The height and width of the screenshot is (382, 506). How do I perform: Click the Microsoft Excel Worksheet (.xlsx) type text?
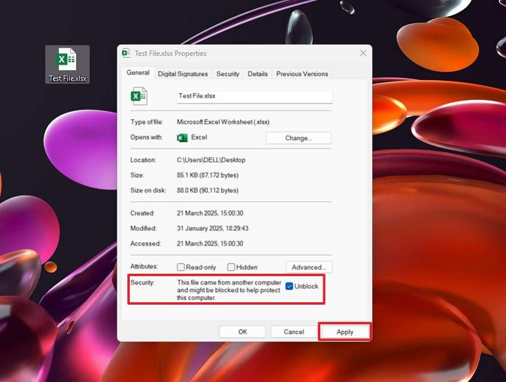[223, 122]
